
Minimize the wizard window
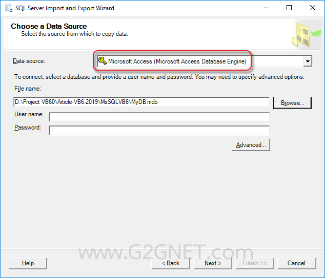pyautogui.click(x=266, y=8)
